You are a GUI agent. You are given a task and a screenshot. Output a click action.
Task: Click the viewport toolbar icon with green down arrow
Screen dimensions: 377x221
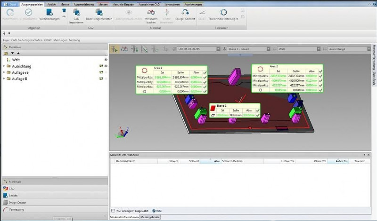tap(135, 49)
